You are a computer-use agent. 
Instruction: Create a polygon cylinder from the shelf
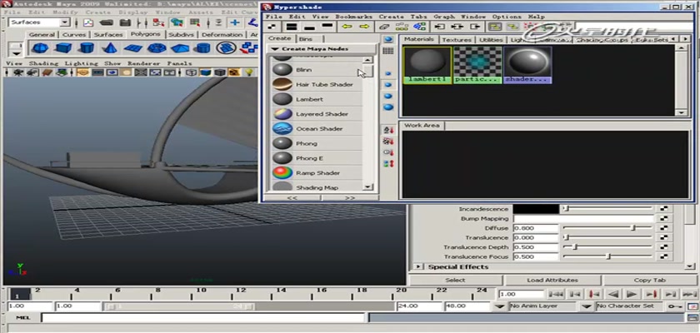pyautogui.click(x=86, y=47)
